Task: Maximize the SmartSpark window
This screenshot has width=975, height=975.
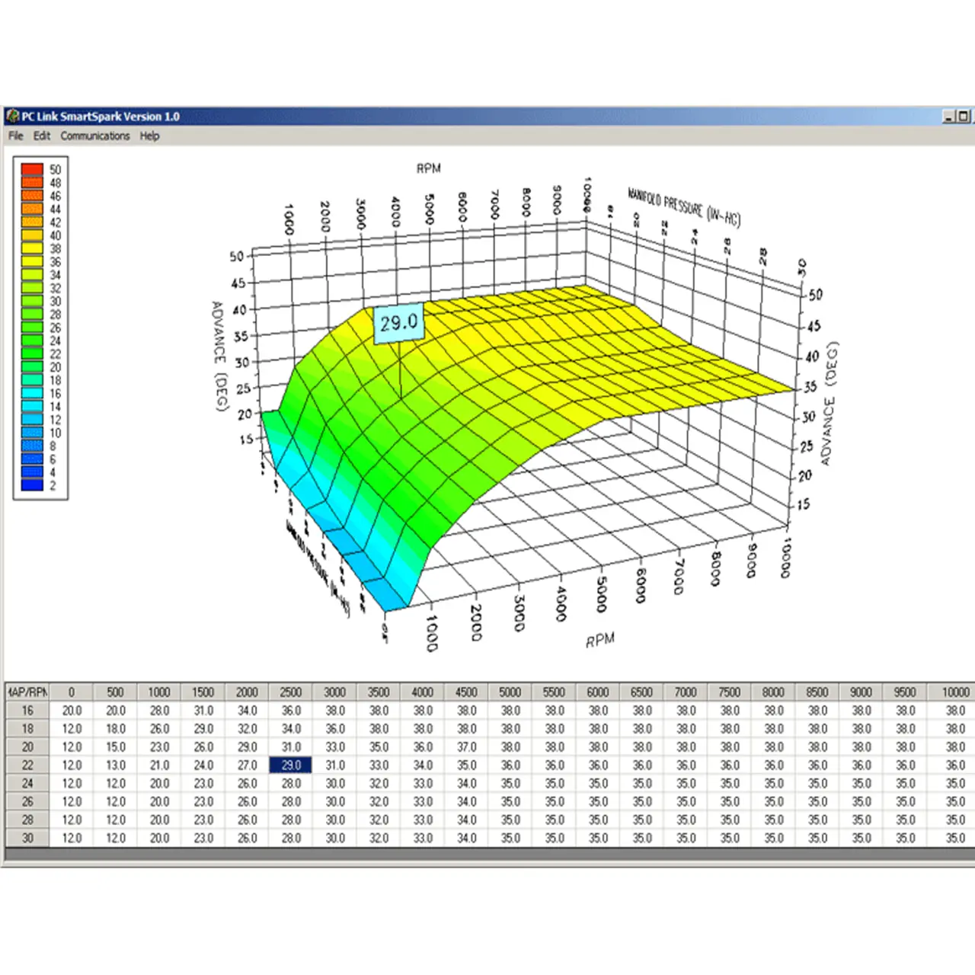Action: pyautogui.click(x=964, y=117)
